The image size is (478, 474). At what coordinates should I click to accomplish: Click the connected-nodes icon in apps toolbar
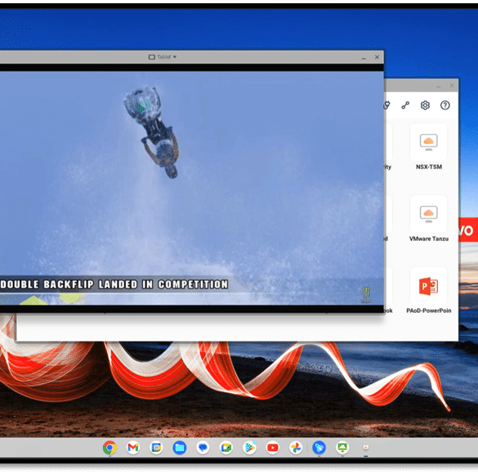tap(405, 105)
